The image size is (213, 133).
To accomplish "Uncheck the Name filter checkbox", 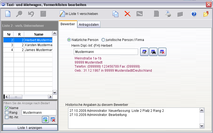I will click(7, 108).
